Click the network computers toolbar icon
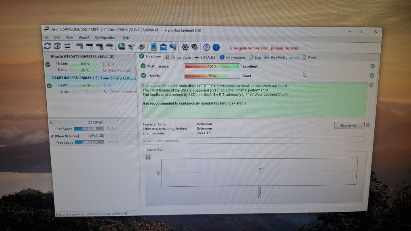 (173, 47)
